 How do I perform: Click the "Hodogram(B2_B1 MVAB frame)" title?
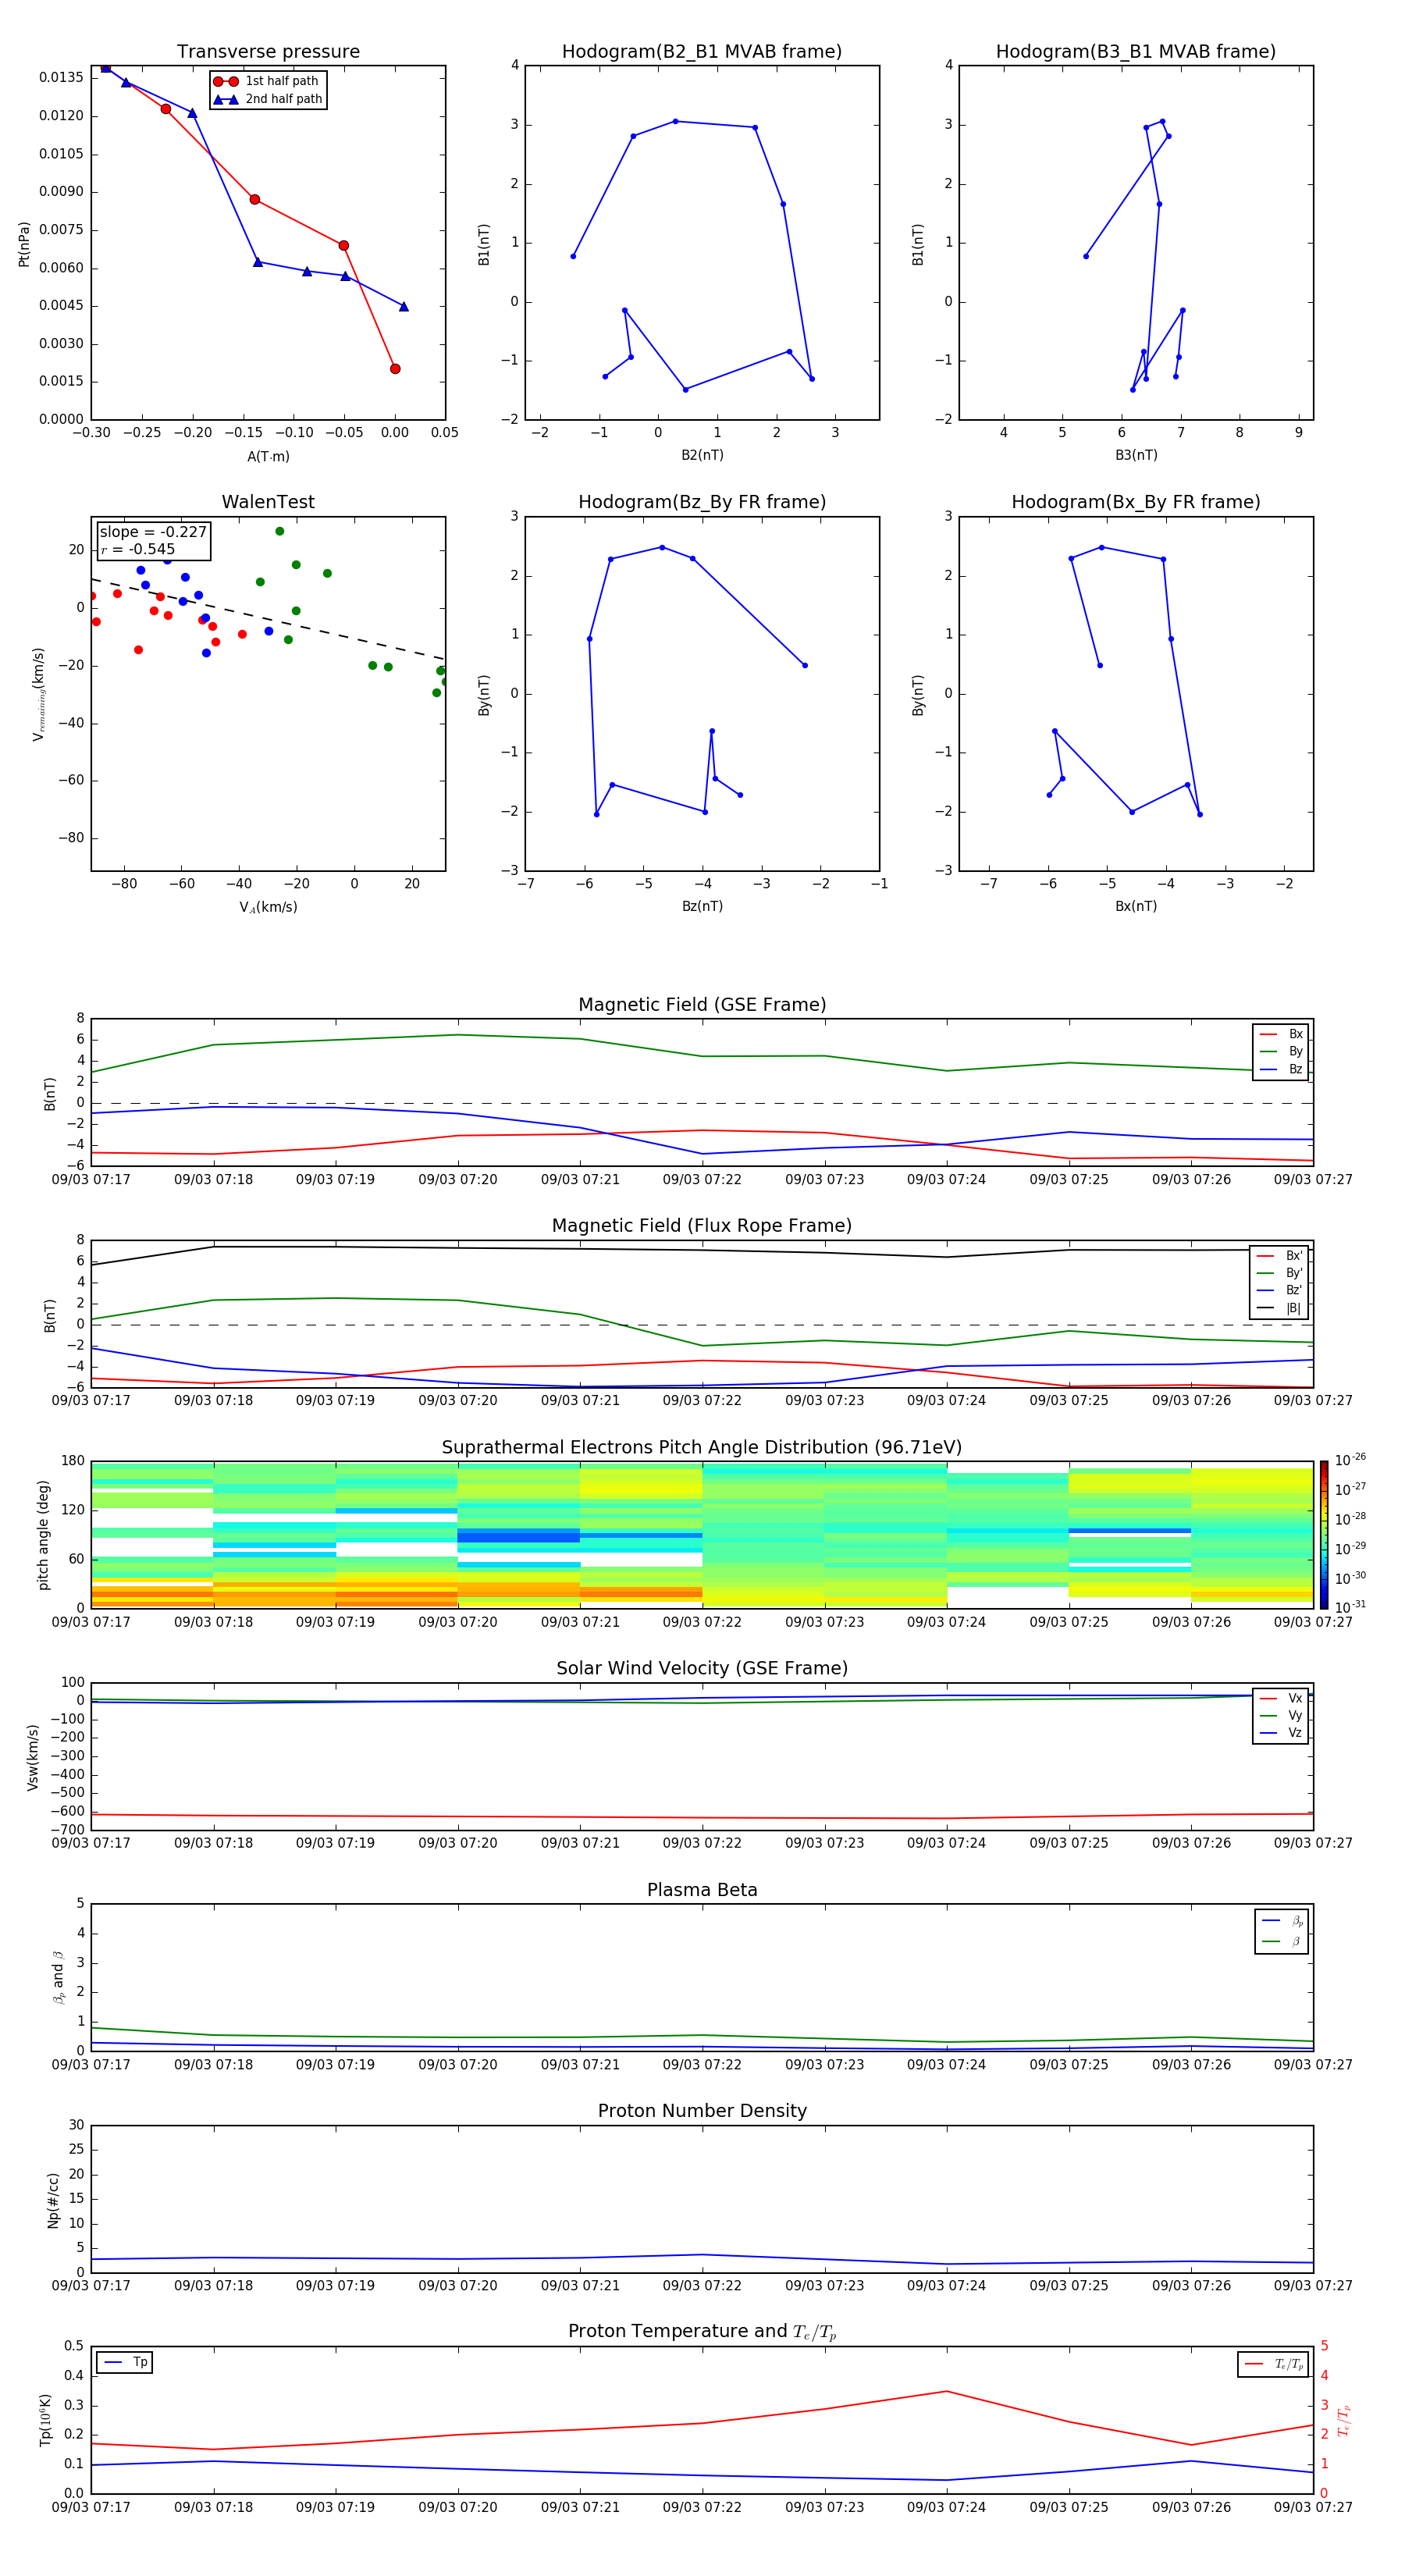[x=702, y=51]
